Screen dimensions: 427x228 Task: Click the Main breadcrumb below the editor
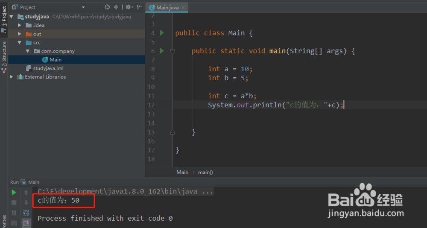[182, 172]
